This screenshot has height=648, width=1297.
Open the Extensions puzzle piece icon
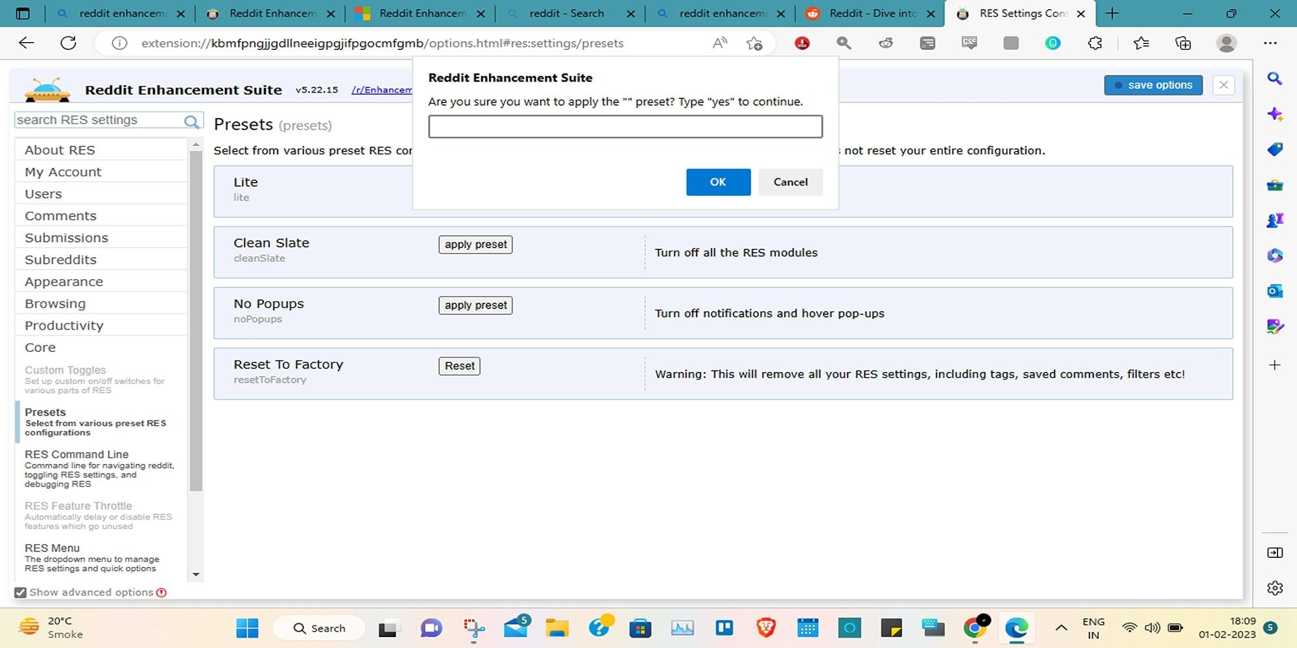point(1095,43)
